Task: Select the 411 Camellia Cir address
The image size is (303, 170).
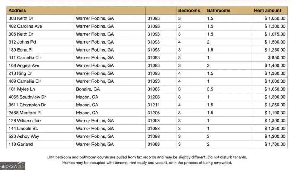Action: pos(25,58)
